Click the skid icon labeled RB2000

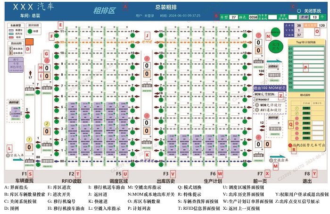274,75
